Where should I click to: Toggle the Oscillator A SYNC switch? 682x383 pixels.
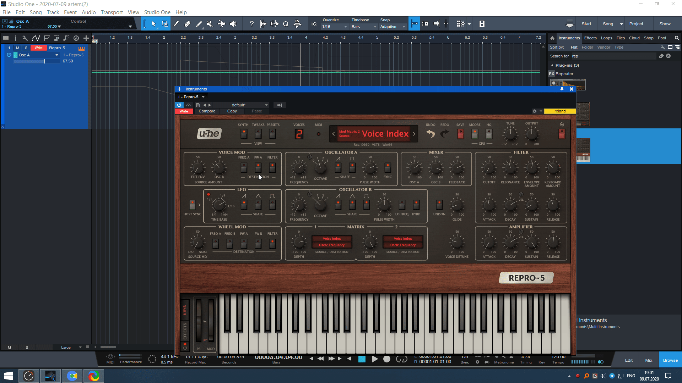388,167
